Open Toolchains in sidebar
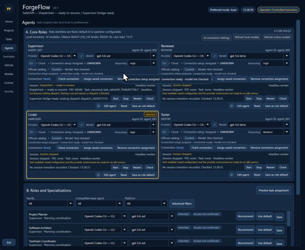 (9, 57)
